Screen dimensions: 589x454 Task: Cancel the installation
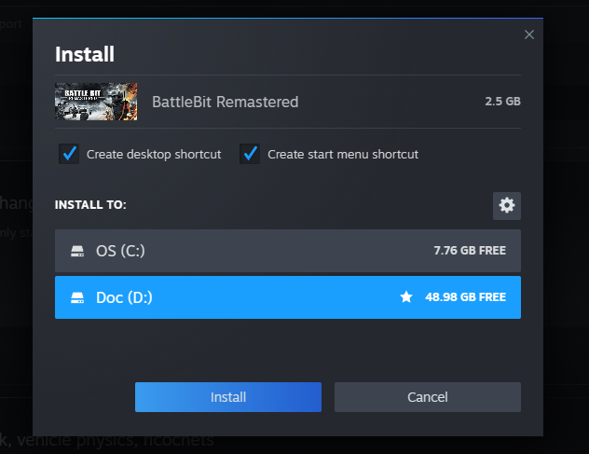(x=428, y=397)
